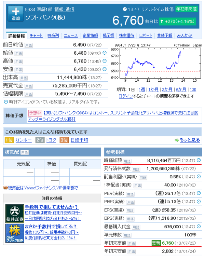
Task: Click the 用語 glossary icon next to 1株配当(実績)
Action: [137, 186]
